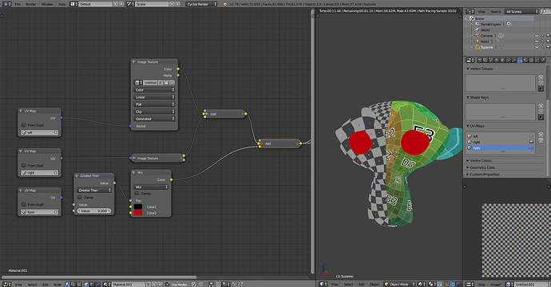Open the Object Mode selector in viewport
This screenshot has width=551, height=287.
click(400, 284)
